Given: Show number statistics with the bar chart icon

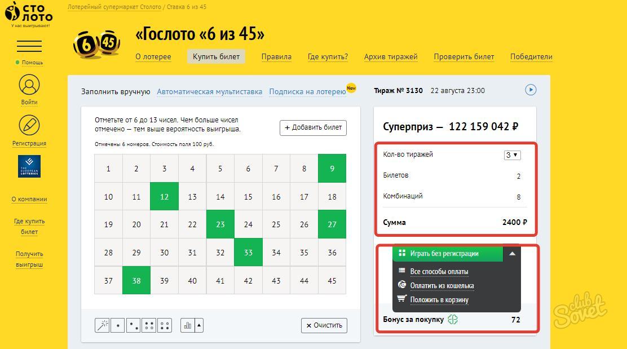Looking at the screenshot, I should [188, 325].
